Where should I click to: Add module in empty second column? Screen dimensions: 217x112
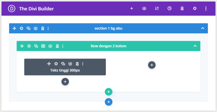(x=152, y=65)
